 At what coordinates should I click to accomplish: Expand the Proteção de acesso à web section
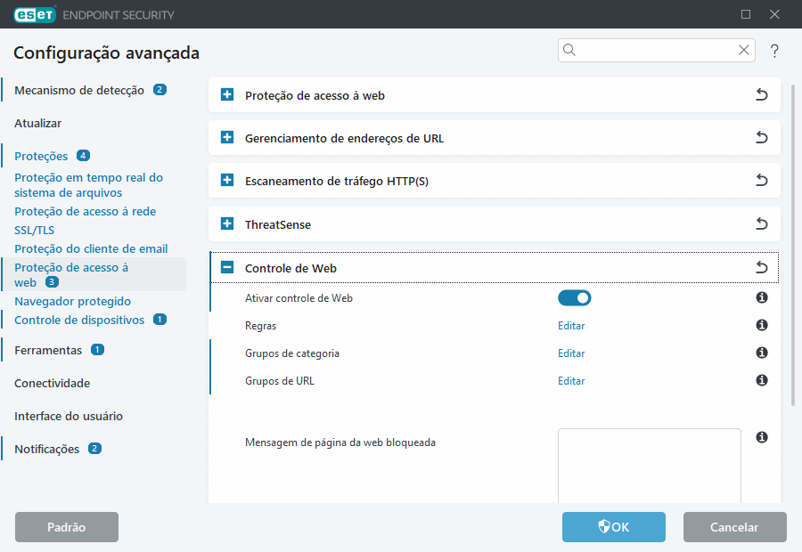pyautogui.click(x=227, y=95)
